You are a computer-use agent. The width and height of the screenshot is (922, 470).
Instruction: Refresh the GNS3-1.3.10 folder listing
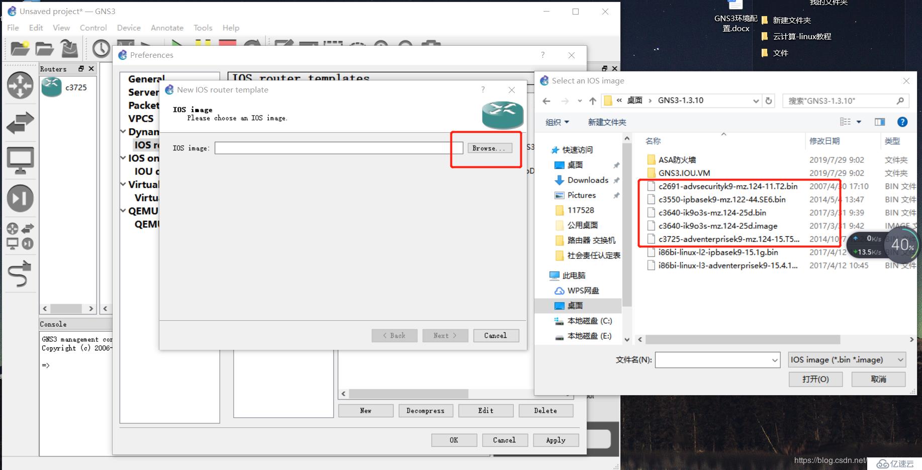tap(769, 101)
